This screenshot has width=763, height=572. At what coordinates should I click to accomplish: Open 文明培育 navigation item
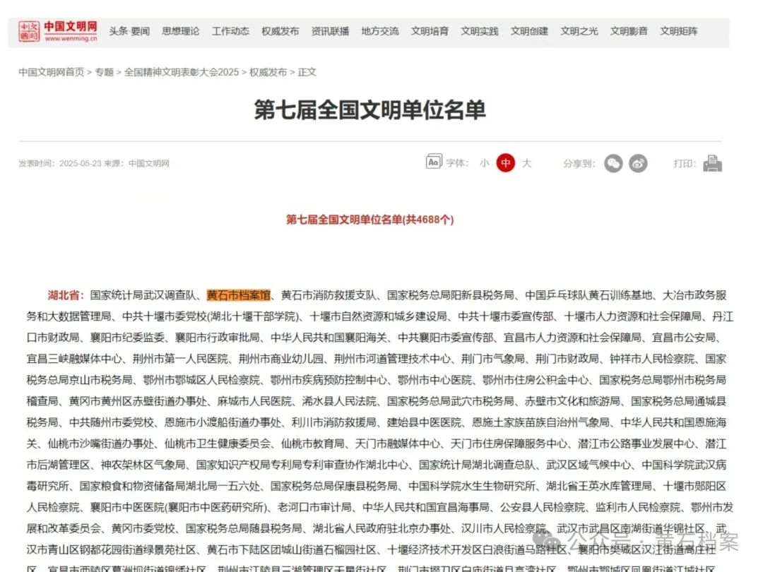point(430,32)
